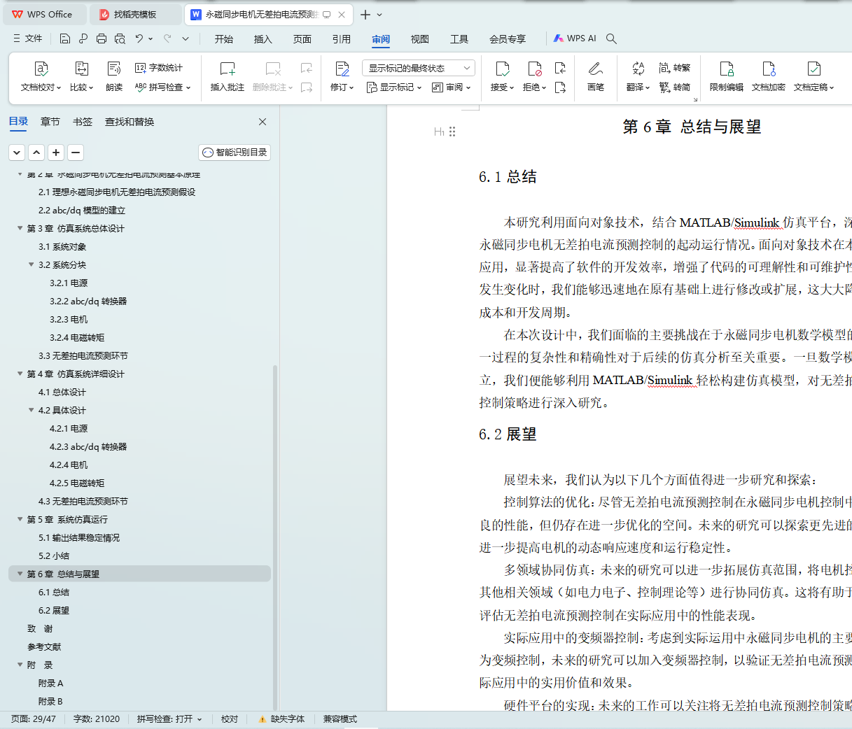Open the 文件 menu
852x729 pixels.
click(x=28, y=38)
